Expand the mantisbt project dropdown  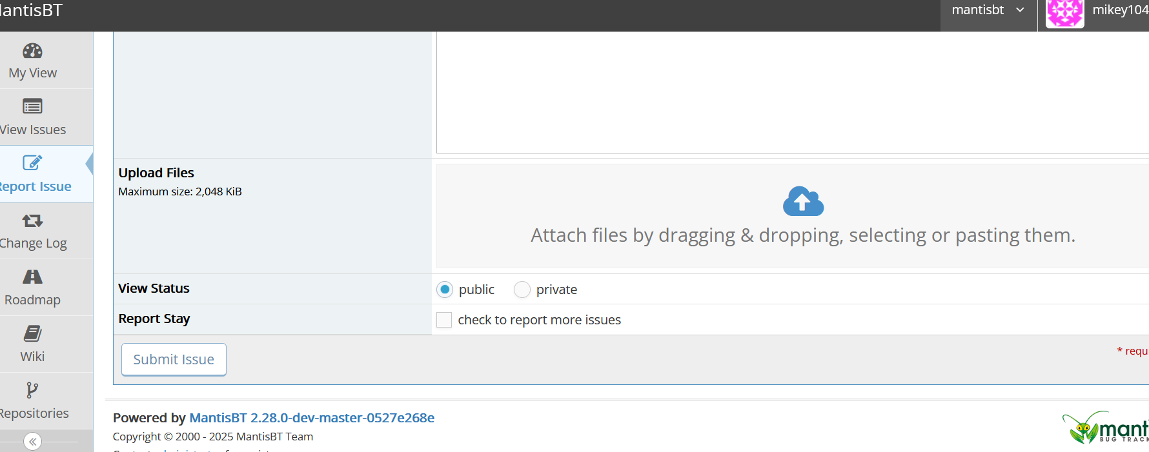[x=988, y=10]
